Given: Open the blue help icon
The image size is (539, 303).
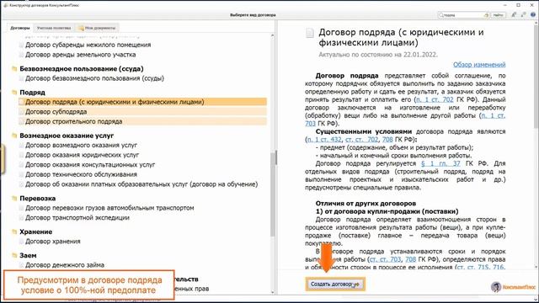Looking at the screenshot, I should point(533,15).
